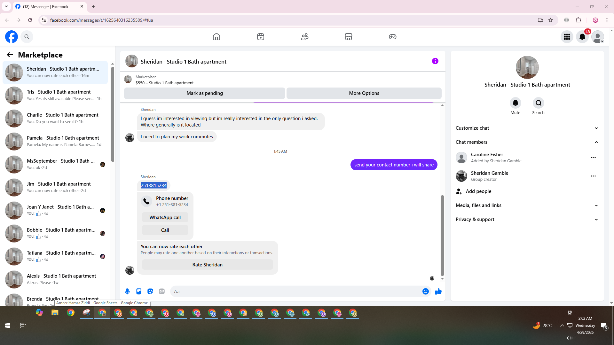Open the GIF picker icon

click(x=162, y=291)
